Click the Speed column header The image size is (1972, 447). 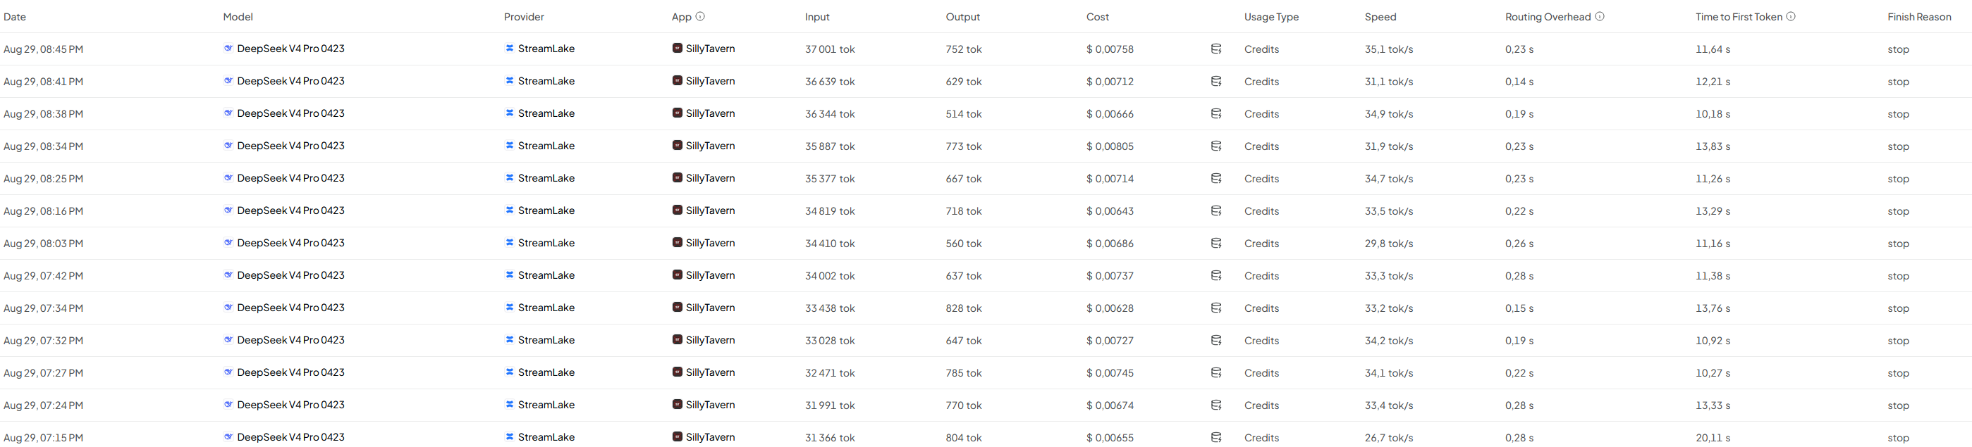(1380, 17)
